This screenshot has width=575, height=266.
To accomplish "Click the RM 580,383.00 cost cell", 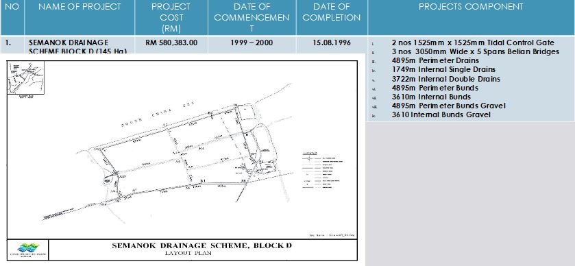I will (171, 43).
